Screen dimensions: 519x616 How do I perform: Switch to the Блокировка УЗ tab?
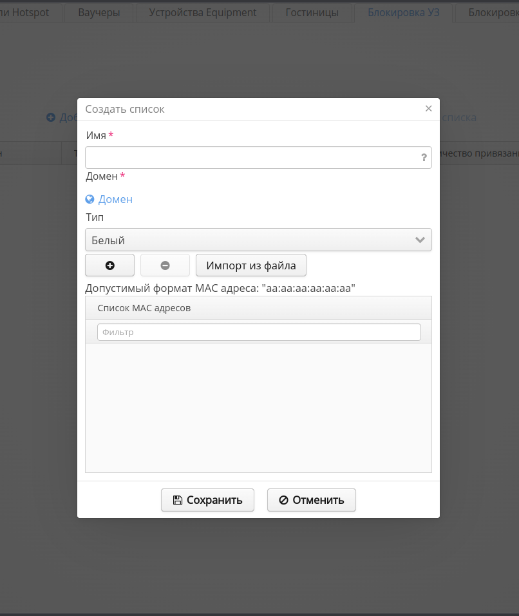(403, 12)
